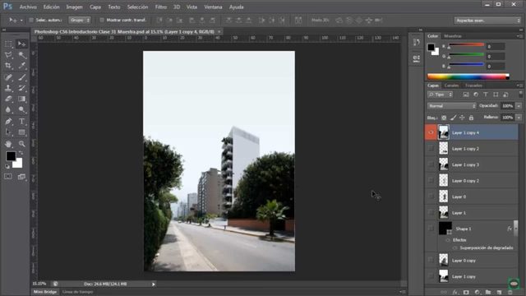This screenshot has width=526, height=296.
Task: Select the Path Selection tool
Action: [x=8, y=132]
